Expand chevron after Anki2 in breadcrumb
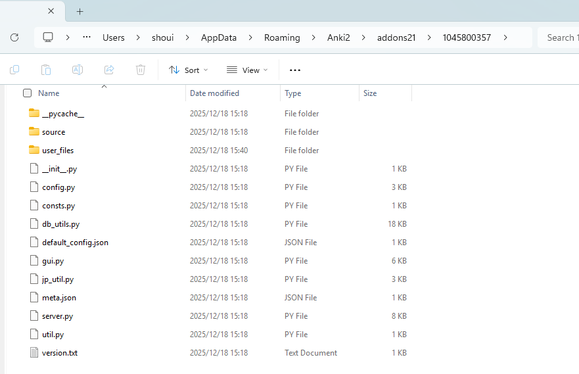The image size is (579, 374). pos(363,37)
